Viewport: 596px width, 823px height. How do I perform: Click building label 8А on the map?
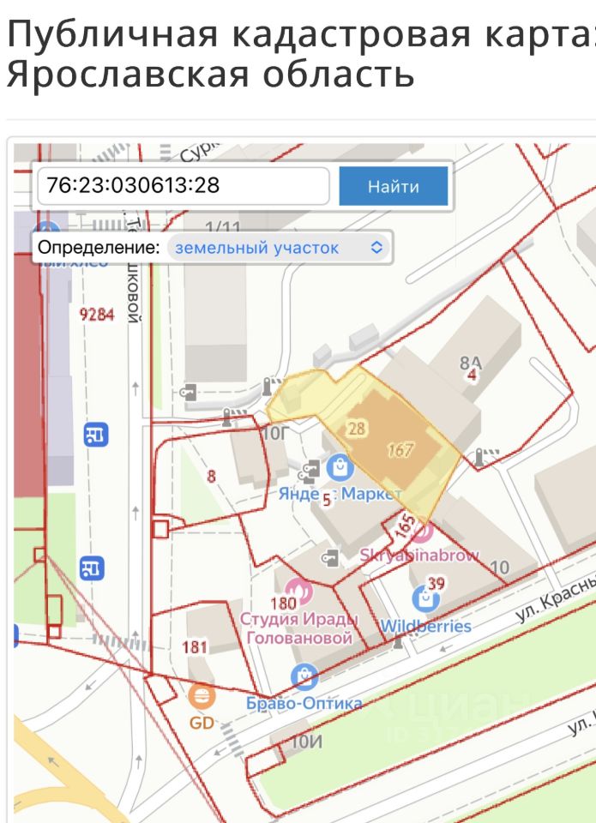pyautogui.click(x=471, y=363)
